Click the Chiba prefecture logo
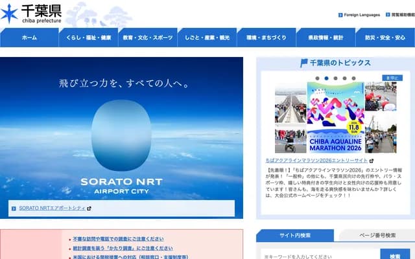The width and height of the screenshot is (415, 259). (31, 14)
